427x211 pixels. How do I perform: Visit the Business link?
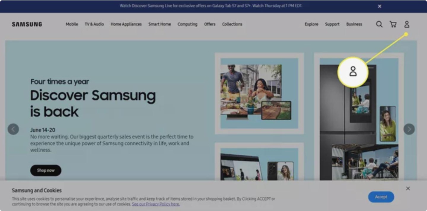click(354, 24)
